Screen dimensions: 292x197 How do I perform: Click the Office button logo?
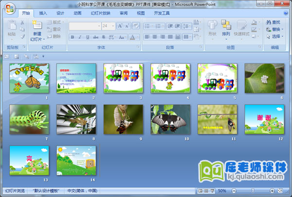coord(9,9)
